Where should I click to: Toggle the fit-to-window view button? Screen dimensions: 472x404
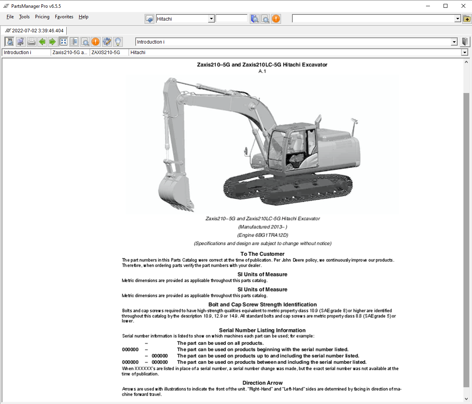click(x=64, y=42)
